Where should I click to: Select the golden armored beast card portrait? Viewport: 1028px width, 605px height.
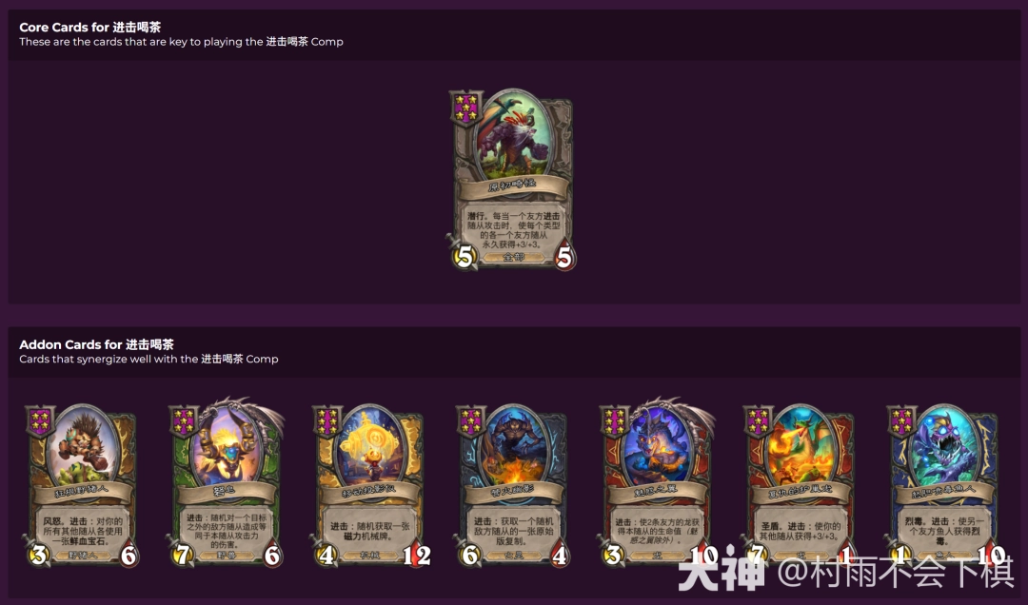coord(227,446)
